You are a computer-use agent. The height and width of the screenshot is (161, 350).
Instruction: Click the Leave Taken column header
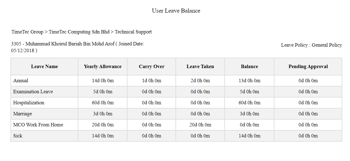[200, 66]
